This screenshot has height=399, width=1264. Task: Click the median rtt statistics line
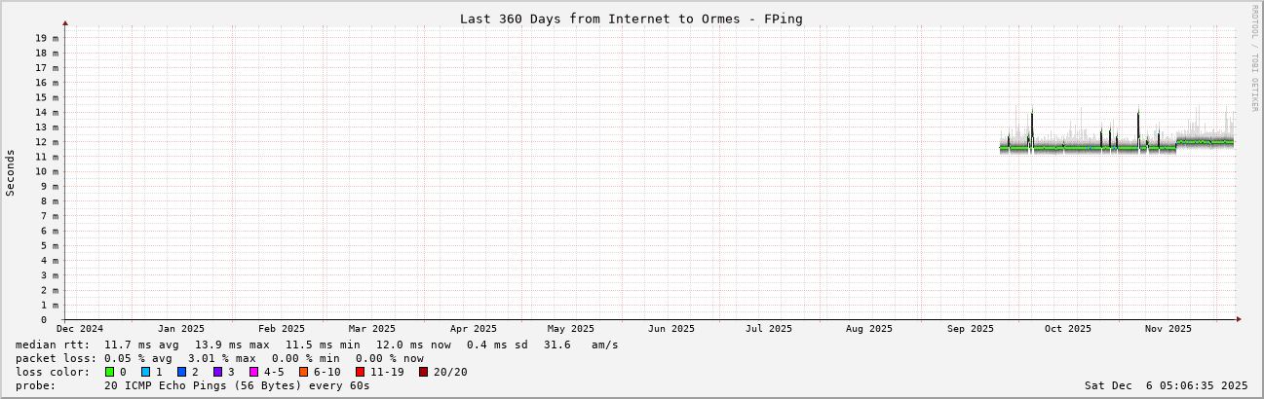click(317, 345)
